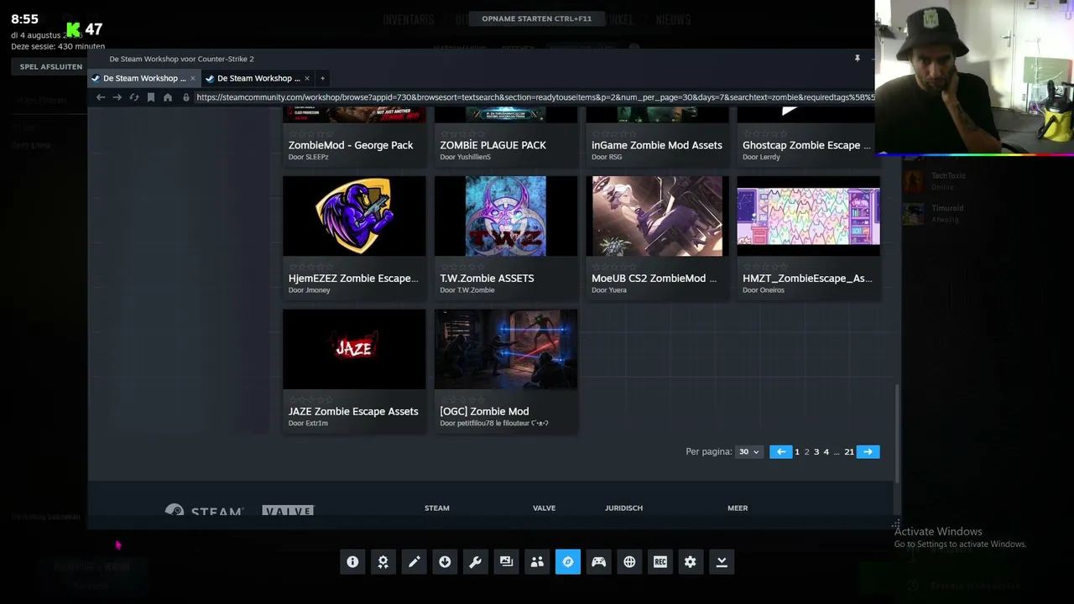
Task: Go to results page 3
Action: point(816,452)
